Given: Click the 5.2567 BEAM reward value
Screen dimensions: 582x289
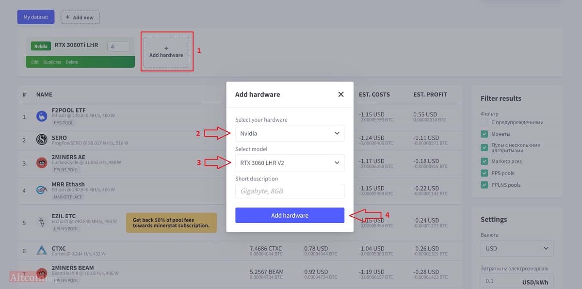Looking at the screenshot, I should pyautogui.click(x=267, y=272).
